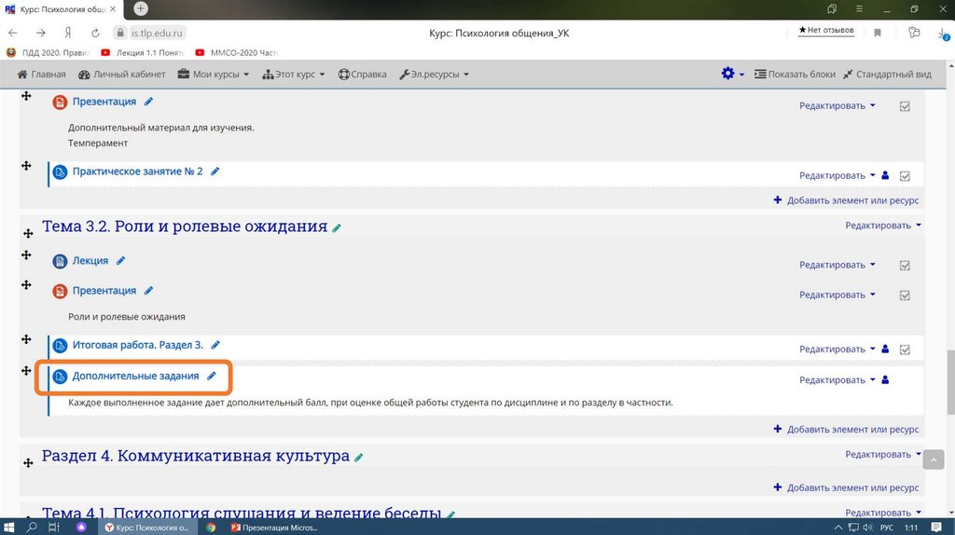Click the browser bookmark icon
Viewport: 955px width, 535px height.
[878, 33]
